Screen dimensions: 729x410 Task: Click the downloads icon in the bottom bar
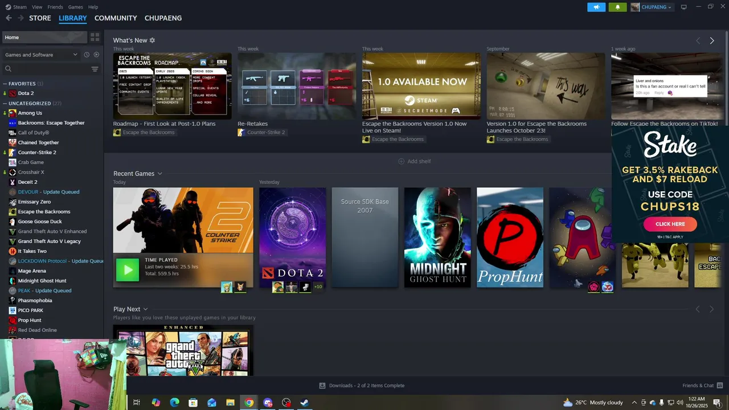pyautogui.click(x=322, y=386)
